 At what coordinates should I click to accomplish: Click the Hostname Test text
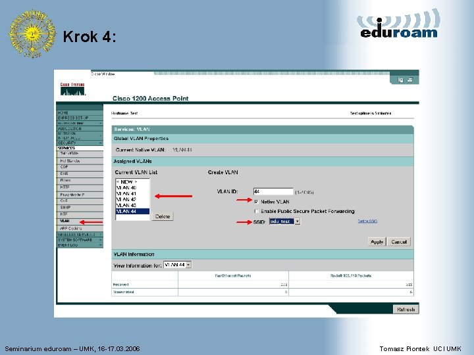124,113
